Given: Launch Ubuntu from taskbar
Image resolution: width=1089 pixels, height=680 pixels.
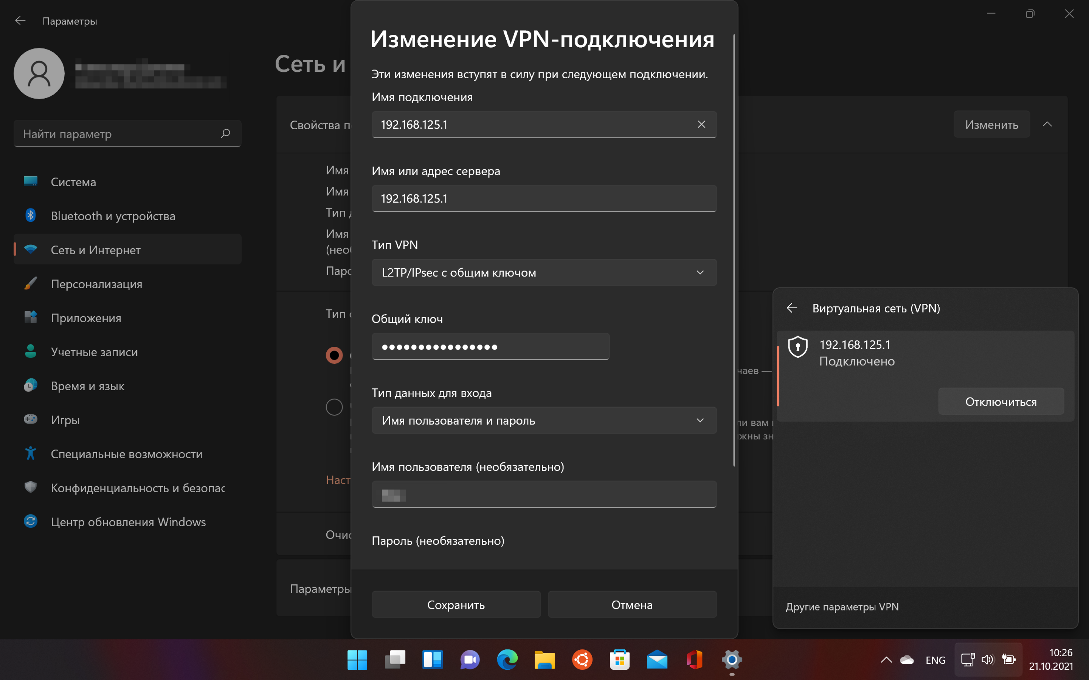Looking at the screenshot, I should [582, 659].
